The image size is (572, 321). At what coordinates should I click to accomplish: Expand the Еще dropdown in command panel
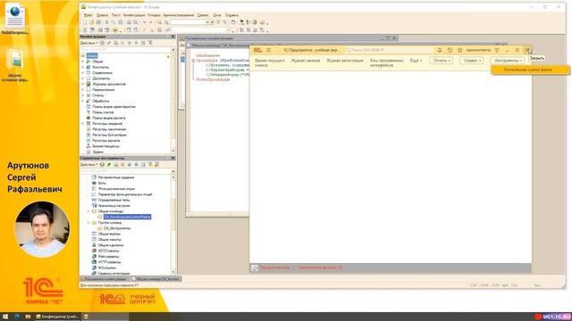pos(416,61)
